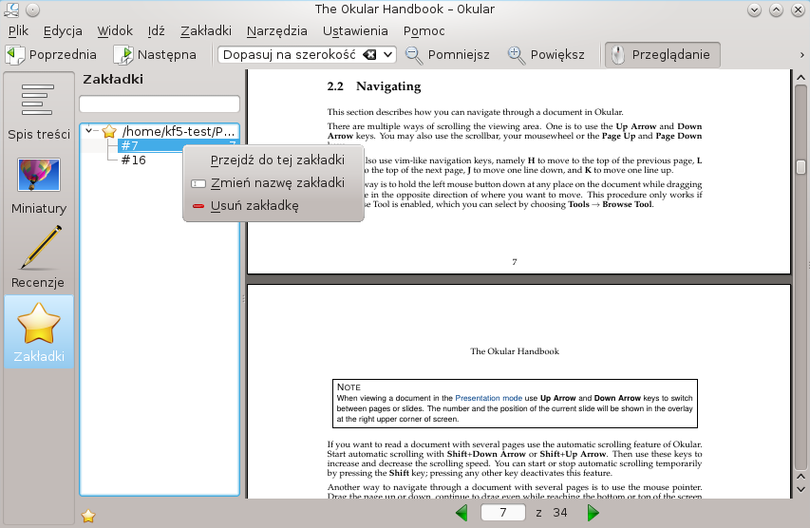Collapse the /home/kf5-test bookmark tree
The image size is (810, 528).
coord(90,131)
